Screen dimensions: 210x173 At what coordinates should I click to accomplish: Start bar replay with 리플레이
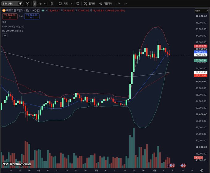pyautogui.click(x=106, y=4)
